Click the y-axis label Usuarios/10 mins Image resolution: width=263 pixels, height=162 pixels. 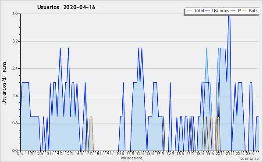tap(4, 83)
